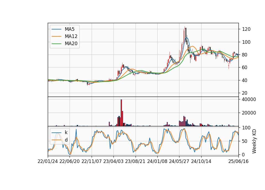
Task: Click the orange MA12 legend line sample
Action: coord(56,36)
